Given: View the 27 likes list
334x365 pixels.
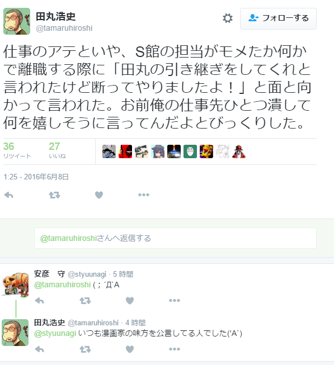Looking at the screenshot, I should [57, 150].
